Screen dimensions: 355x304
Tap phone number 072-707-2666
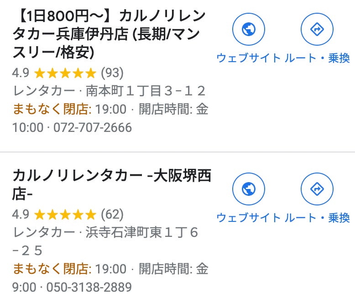93,127
